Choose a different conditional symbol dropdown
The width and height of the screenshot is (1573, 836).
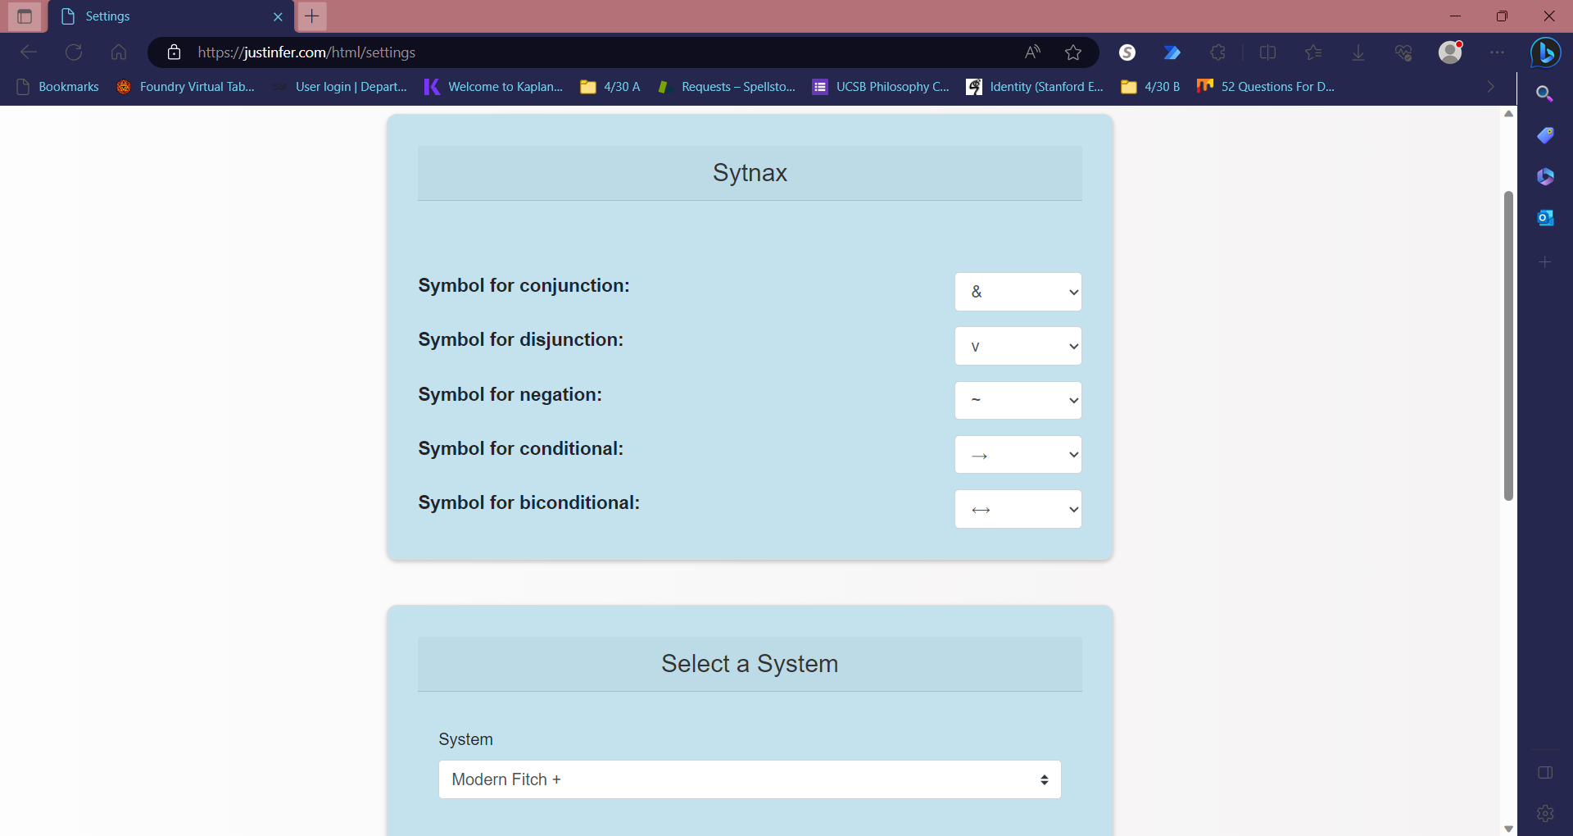(1018, 455)
